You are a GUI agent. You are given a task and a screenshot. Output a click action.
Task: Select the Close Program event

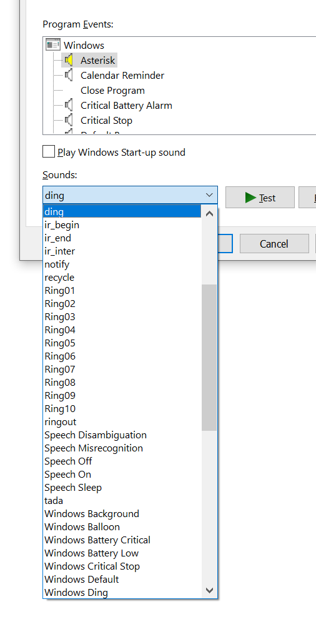tap(113, 91)
